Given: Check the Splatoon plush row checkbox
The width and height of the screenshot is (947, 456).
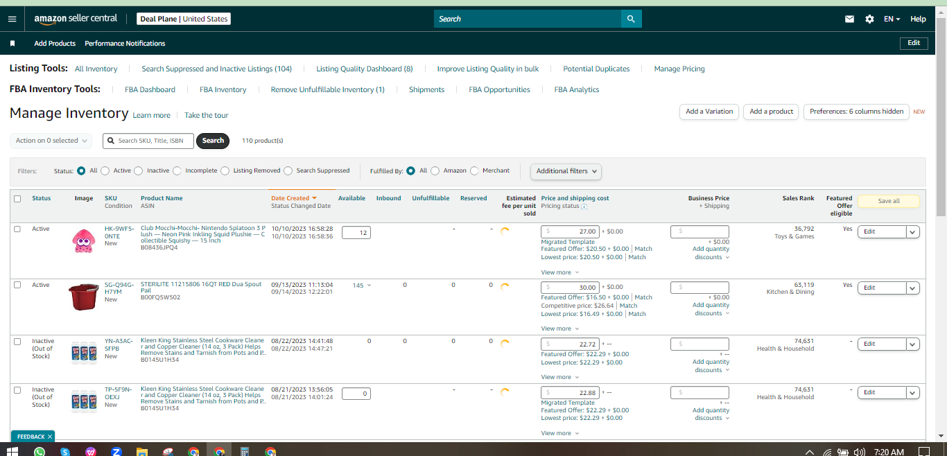Looking at the screenshot, I should pos(17,229).
